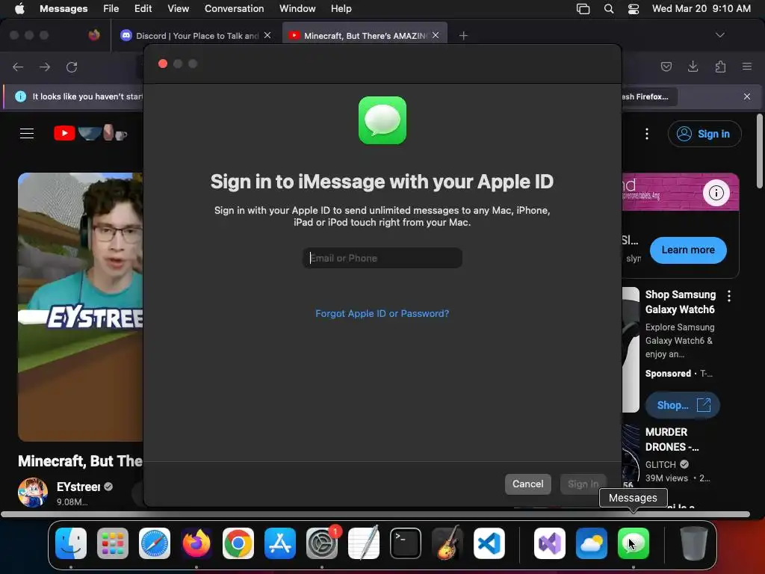The height and width of the screenshot is (574, 765).
Task: Open a new Firefox tab
Action: [463, 36]
